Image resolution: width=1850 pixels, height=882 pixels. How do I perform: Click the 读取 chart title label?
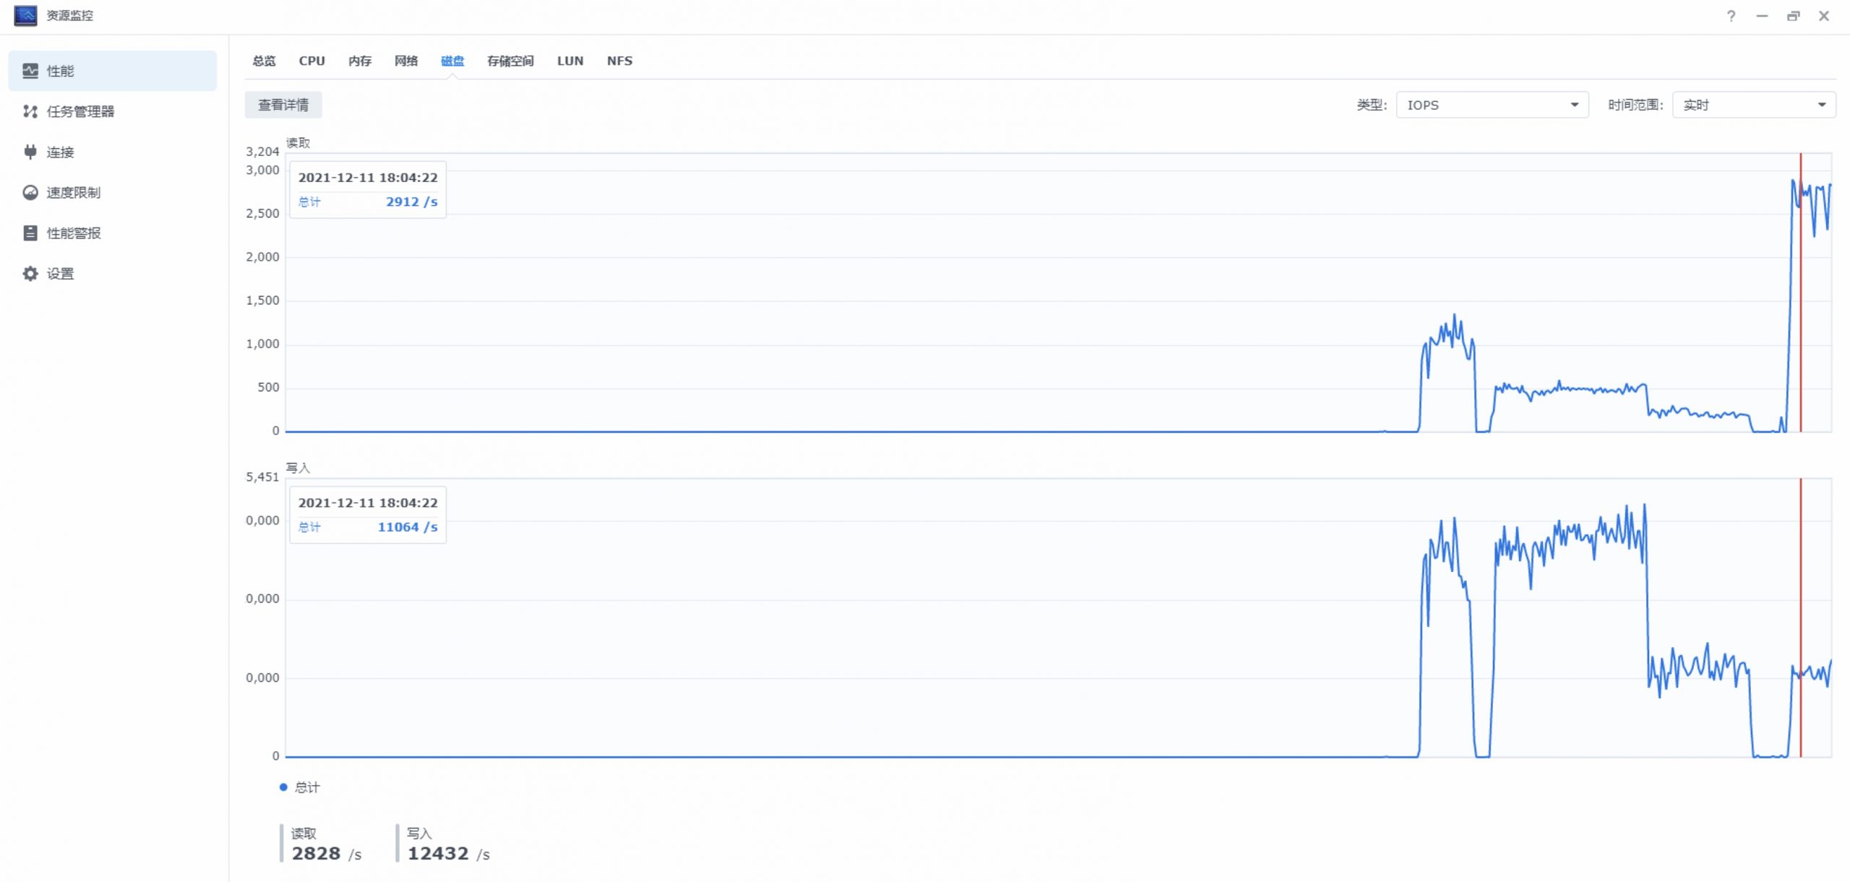[298, 142]
